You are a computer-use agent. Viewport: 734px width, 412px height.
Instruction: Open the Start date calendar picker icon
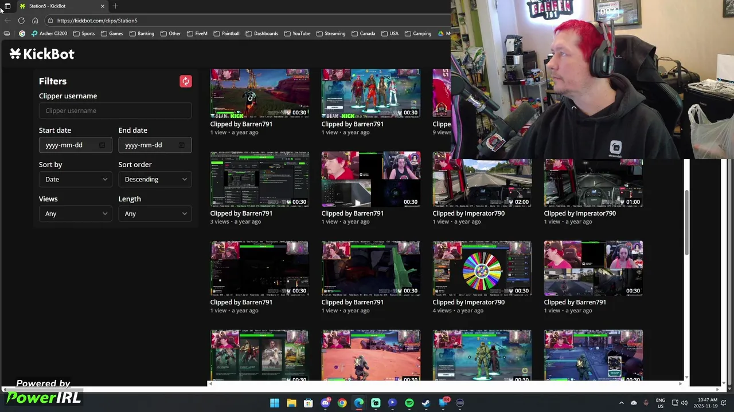102,145
